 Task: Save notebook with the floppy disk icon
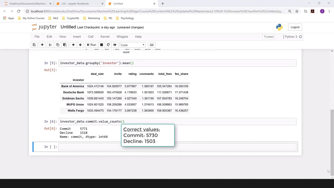34,45
